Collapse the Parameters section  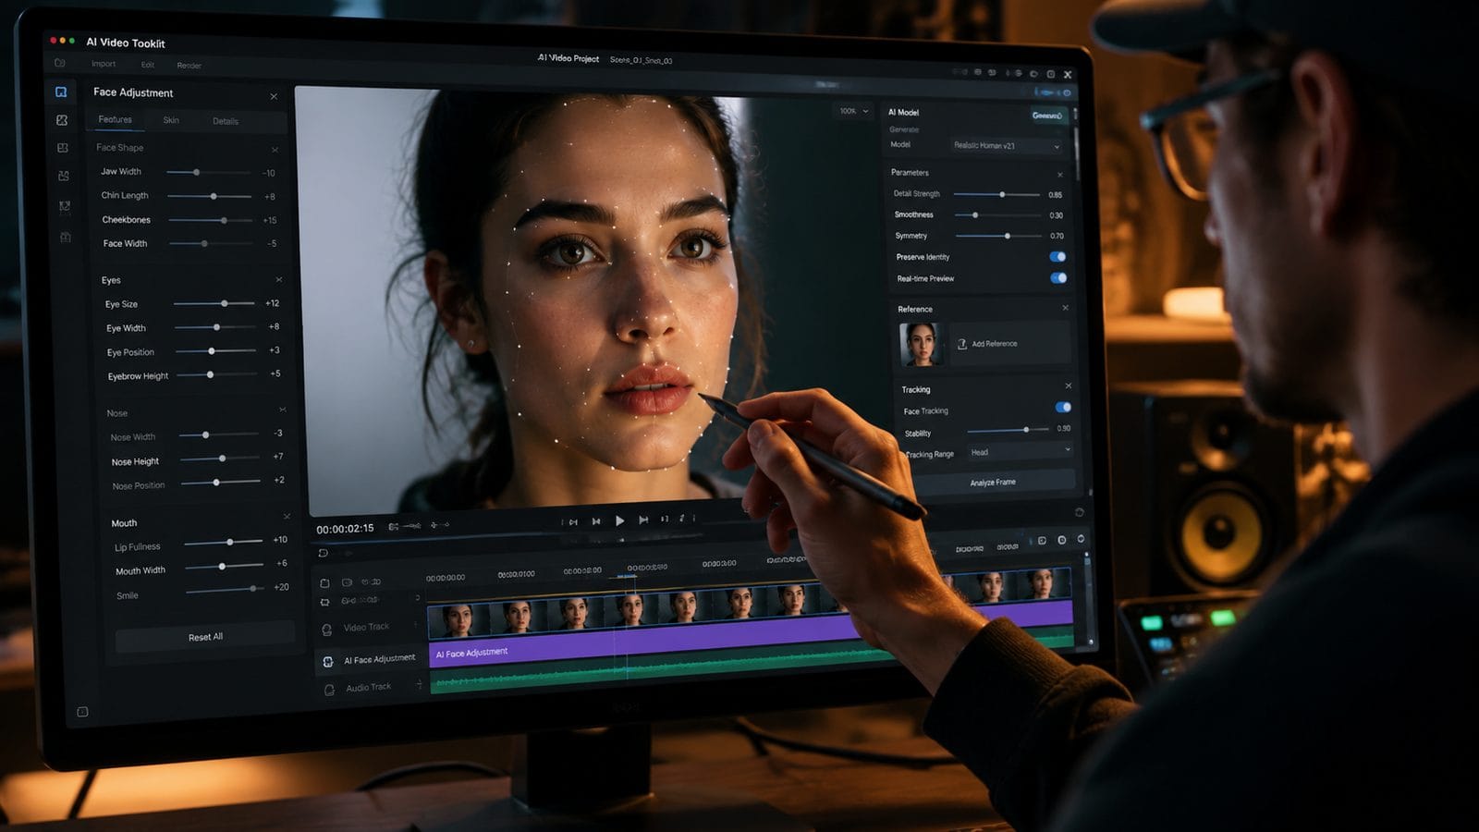(x=1060, y=175)
